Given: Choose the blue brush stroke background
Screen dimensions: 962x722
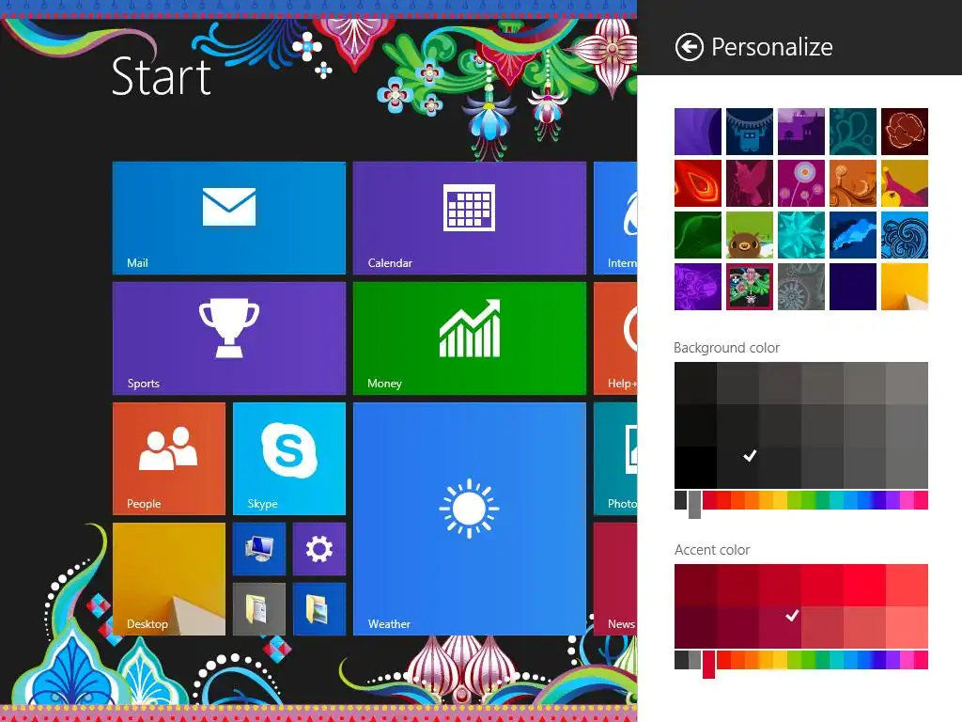Looking at the screenshot, I should 853,235.
